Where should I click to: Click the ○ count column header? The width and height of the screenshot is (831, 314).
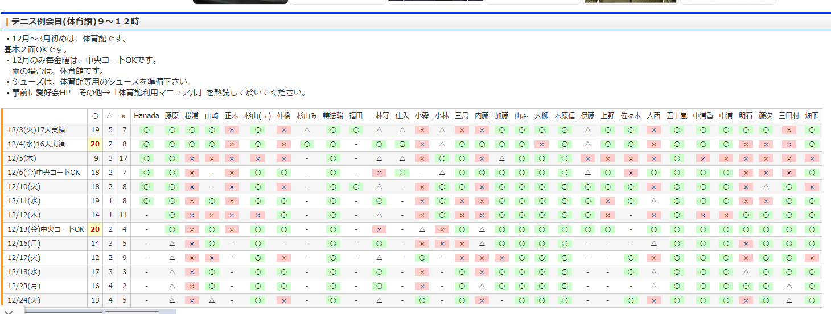pos(95,116)
